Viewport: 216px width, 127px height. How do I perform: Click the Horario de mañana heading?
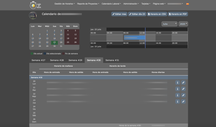tap(63, 66)
